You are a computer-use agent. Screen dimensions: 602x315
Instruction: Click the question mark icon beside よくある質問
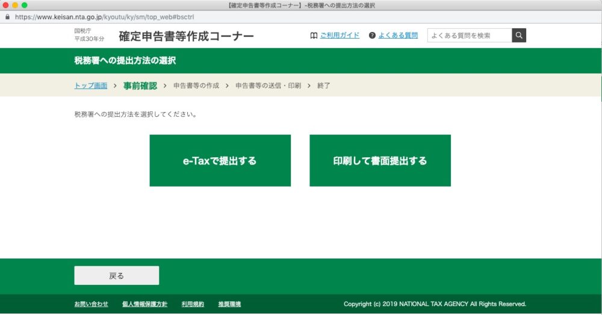tap(372, 36)
